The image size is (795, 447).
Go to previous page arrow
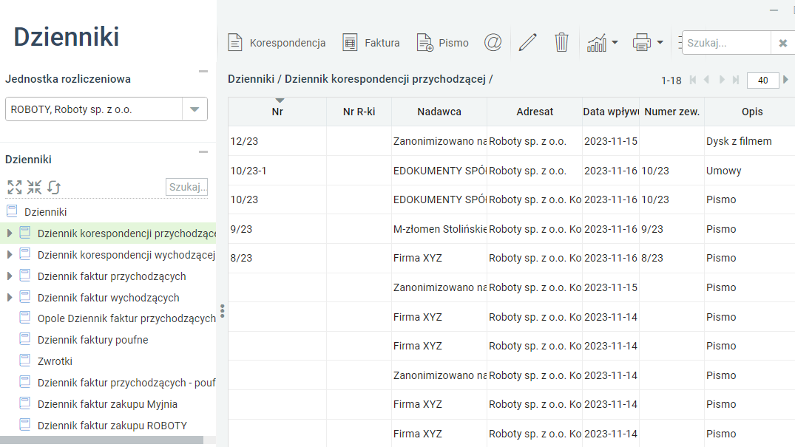[707, 80]
